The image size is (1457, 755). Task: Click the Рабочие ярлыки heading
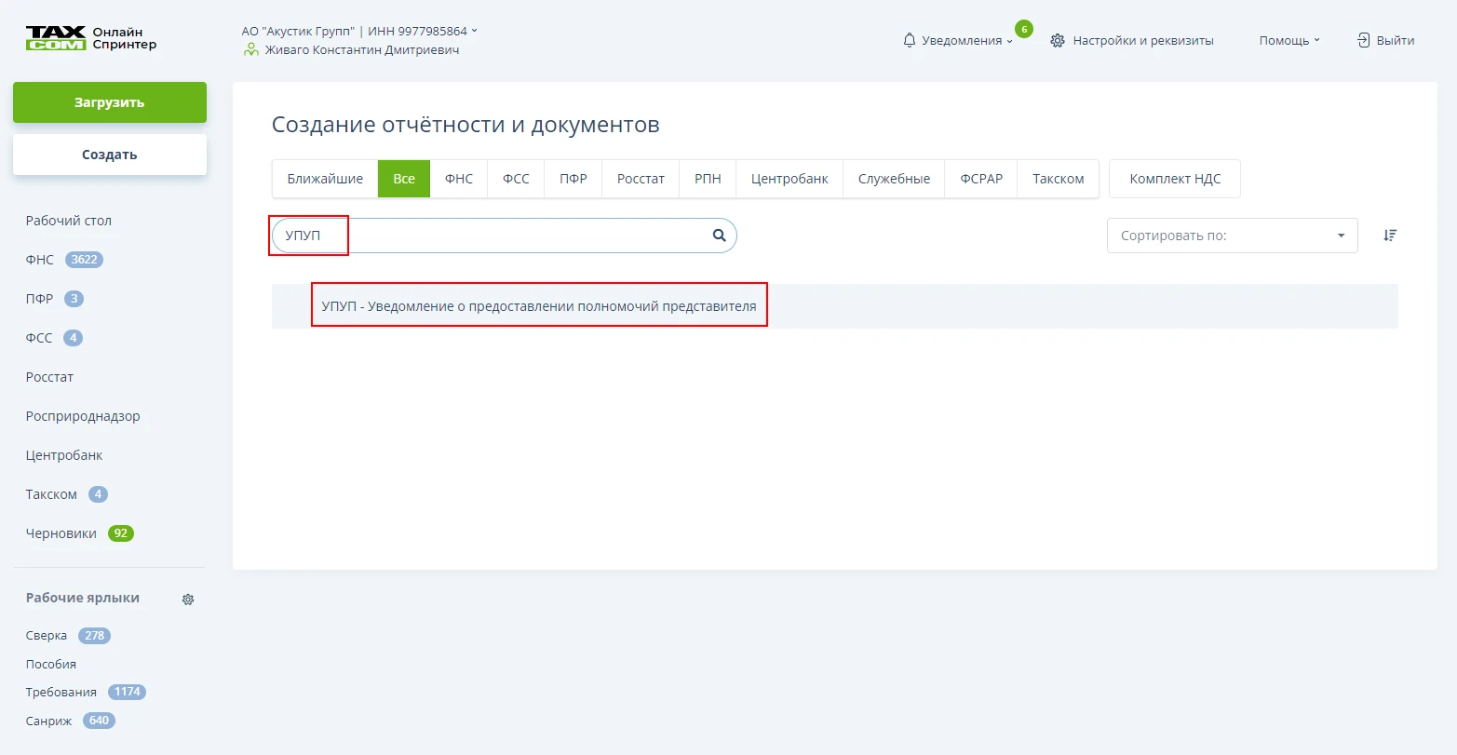[x=83, y=598]
